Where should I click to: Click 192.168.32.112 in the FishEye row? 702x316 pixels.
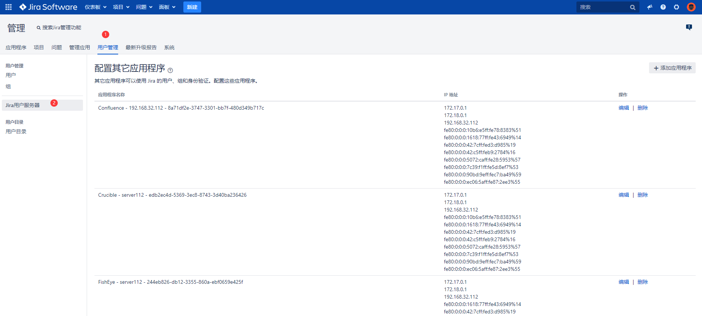[461, 297]
